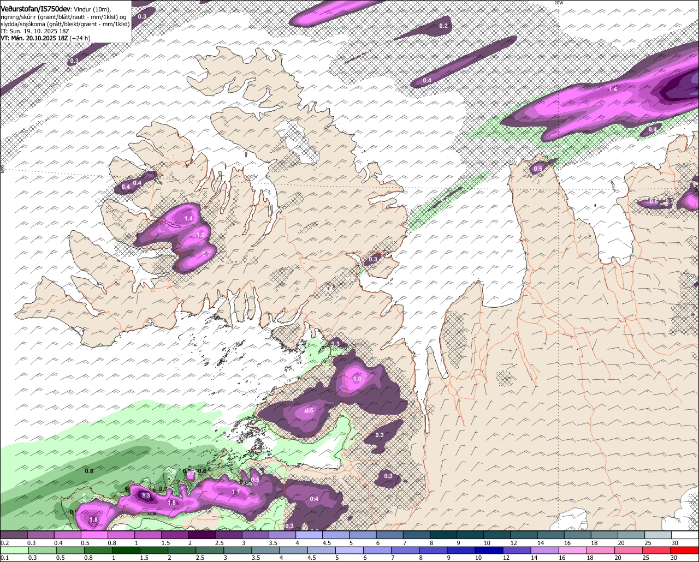Click the black 0.8 rain value on the map
This screenshot has height=562, width=699.
[x=89, y=470]
